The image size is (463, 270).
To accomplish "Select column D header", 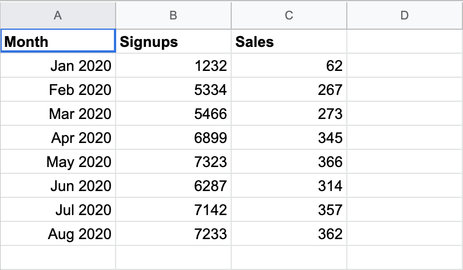I will click(405, 16).
